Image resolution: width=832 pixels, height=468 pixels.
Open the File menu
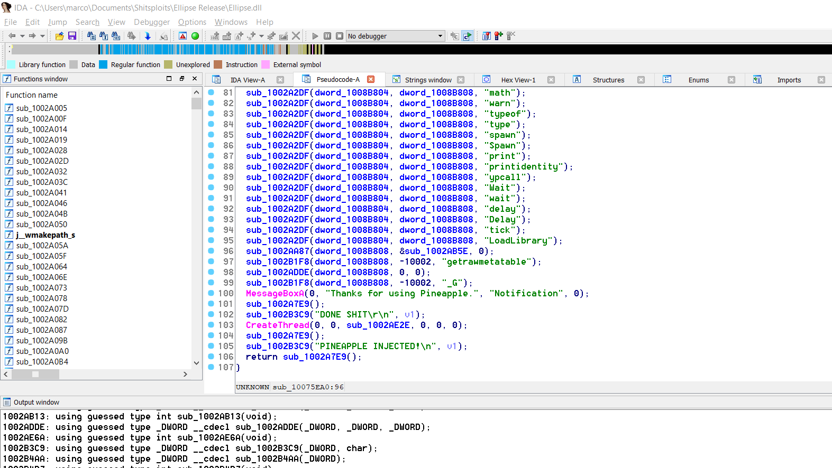[x=11, y=22]
